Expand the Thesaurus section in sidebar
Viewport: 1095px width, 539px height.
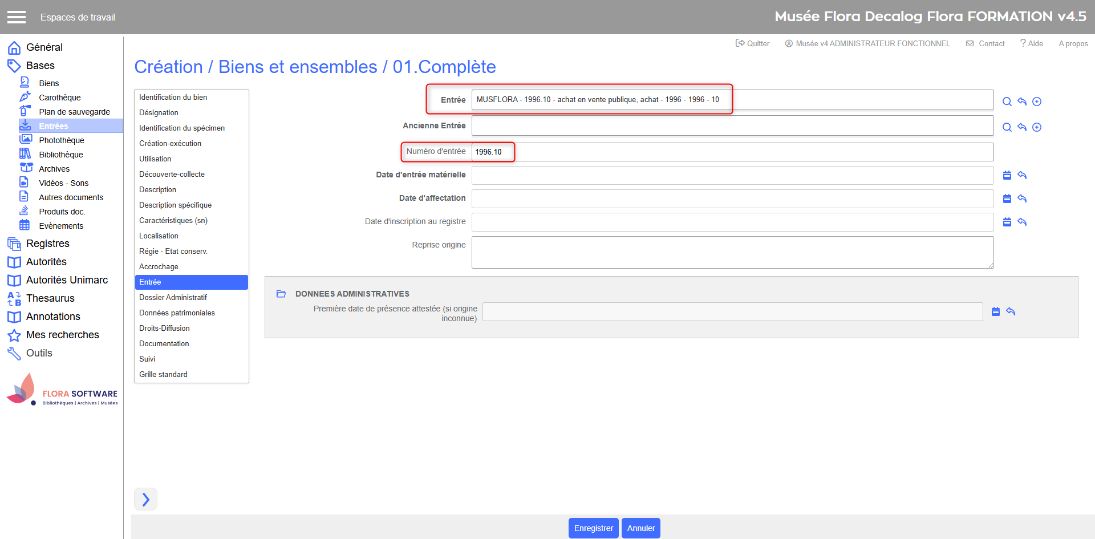50,298
